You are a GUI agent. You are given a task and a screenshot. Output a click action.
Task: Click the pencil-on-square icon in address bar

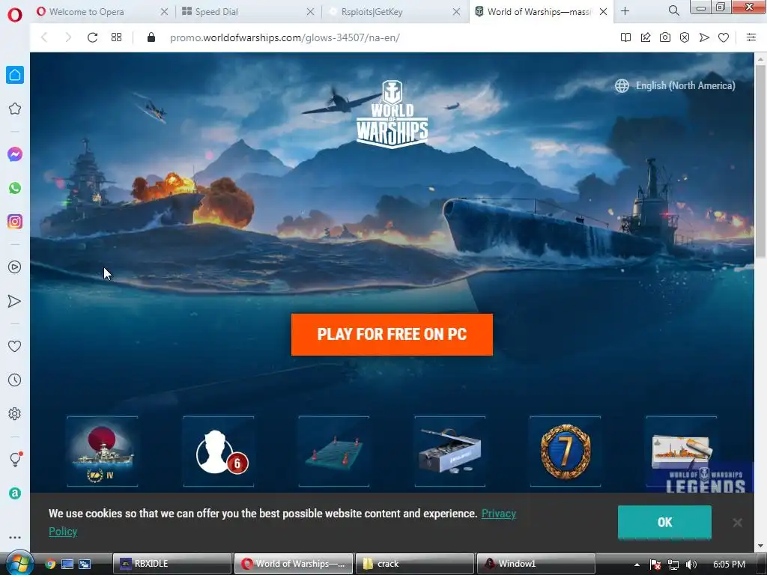click(x=646, y=37)
